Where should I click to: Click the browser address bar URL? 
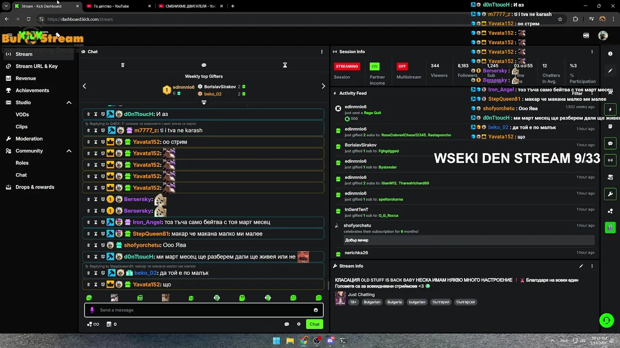pos(80,19)
